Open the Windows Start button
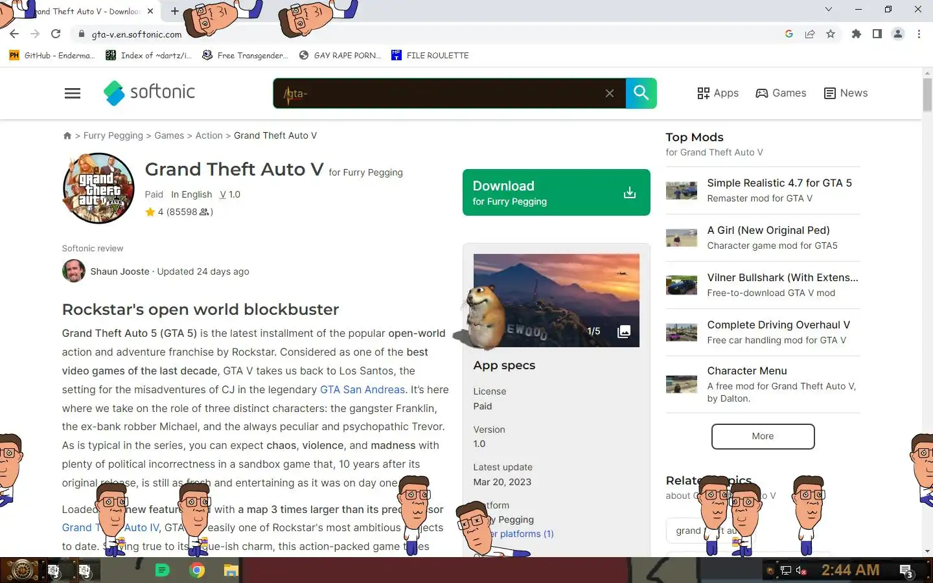The image size is (933, 583). tap(21, 571)
